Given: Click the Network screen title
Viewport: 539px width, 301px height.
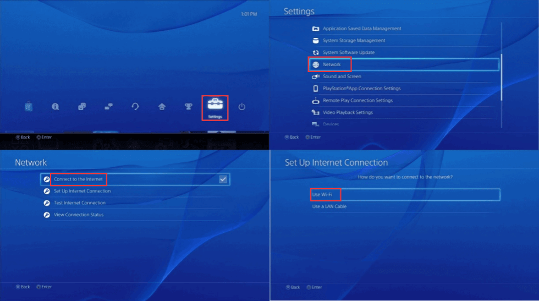Looking at the screenshot, I should click(x=31, y=162).
